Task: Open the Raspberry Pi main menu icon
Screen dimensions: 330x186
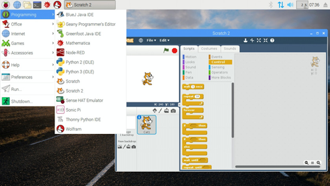Action: (x=5, y=5)
